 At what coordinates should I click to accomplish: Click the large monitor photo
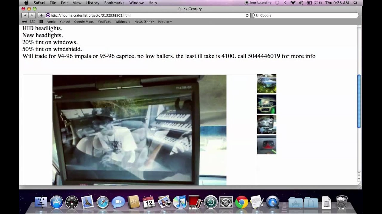139,130
